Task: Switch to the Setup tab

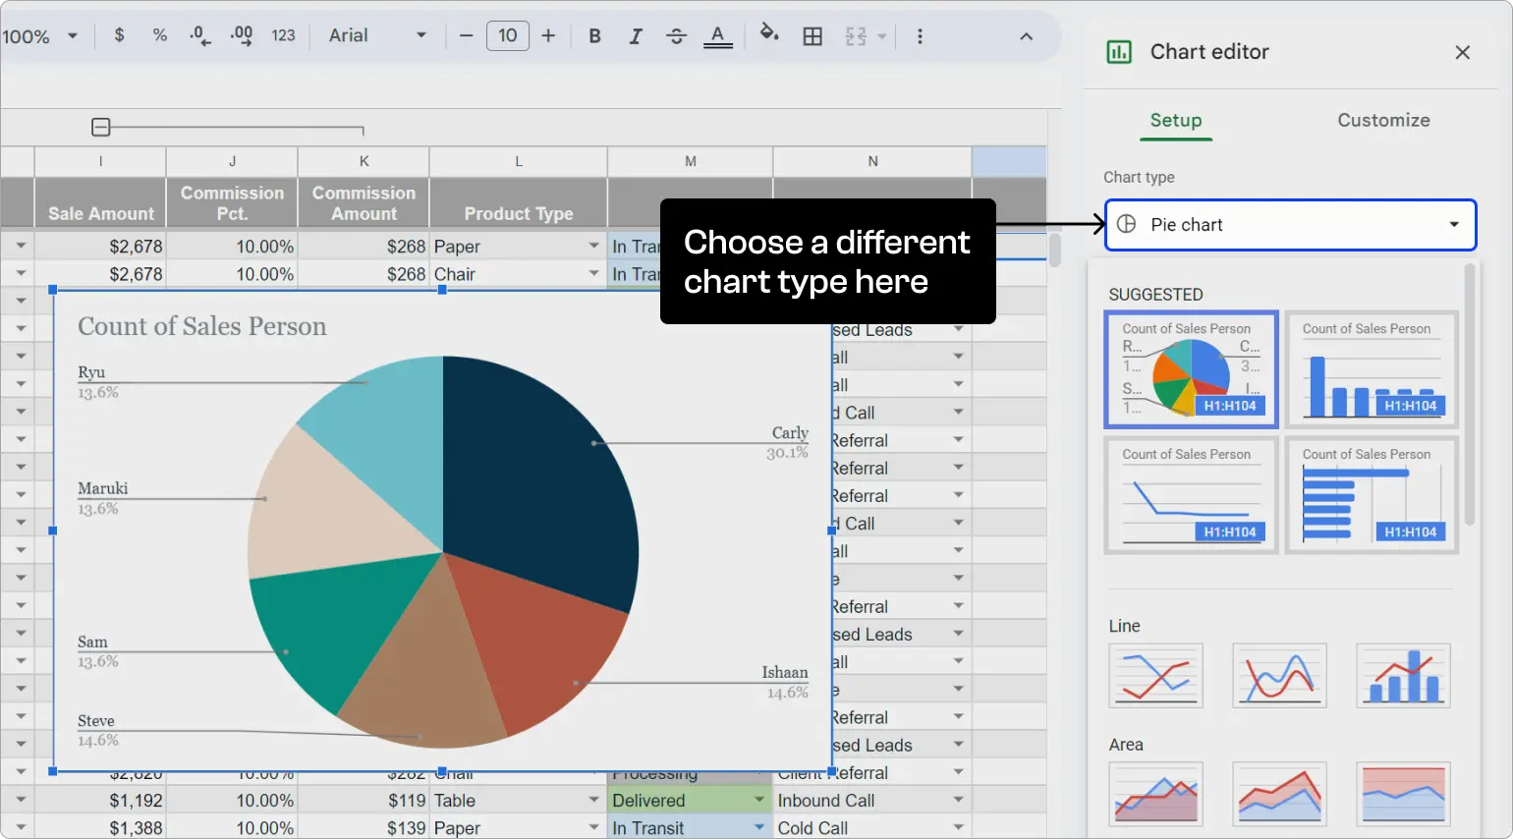Action: point(1176,120)
